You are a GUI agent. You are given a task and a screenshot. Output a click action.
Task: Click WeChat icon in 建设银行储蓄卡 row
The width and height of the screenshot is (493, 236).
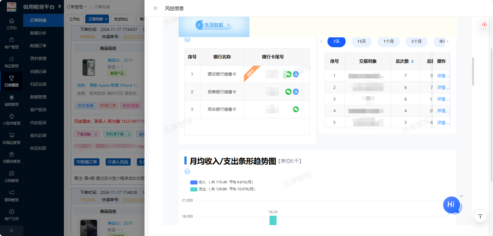click(x=288, y=74)
